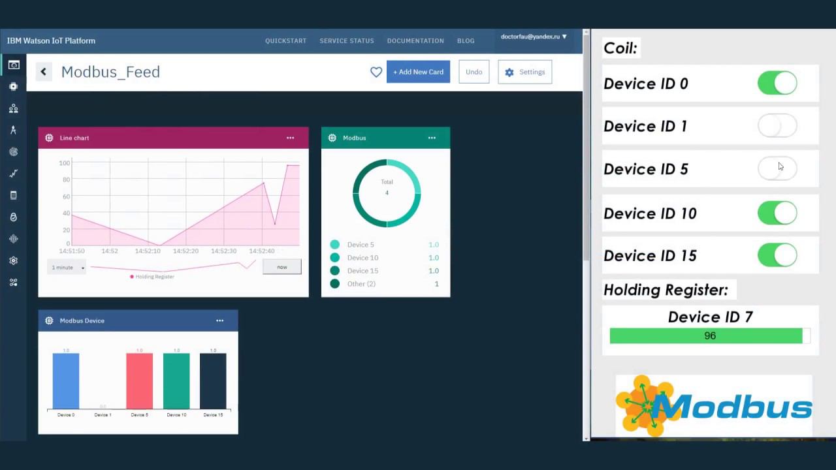The height and width of the screenshot is (470, 836).
Task: Click the + Add New Card button
Action: (418, 72)
